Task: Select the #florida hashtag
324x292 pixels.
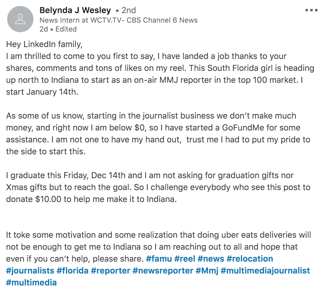Action: 72,271
